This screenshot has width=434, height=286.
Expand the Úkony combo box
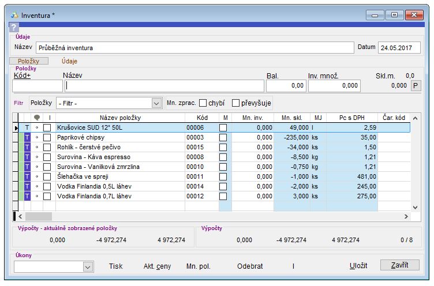click(x=88, y=266)
